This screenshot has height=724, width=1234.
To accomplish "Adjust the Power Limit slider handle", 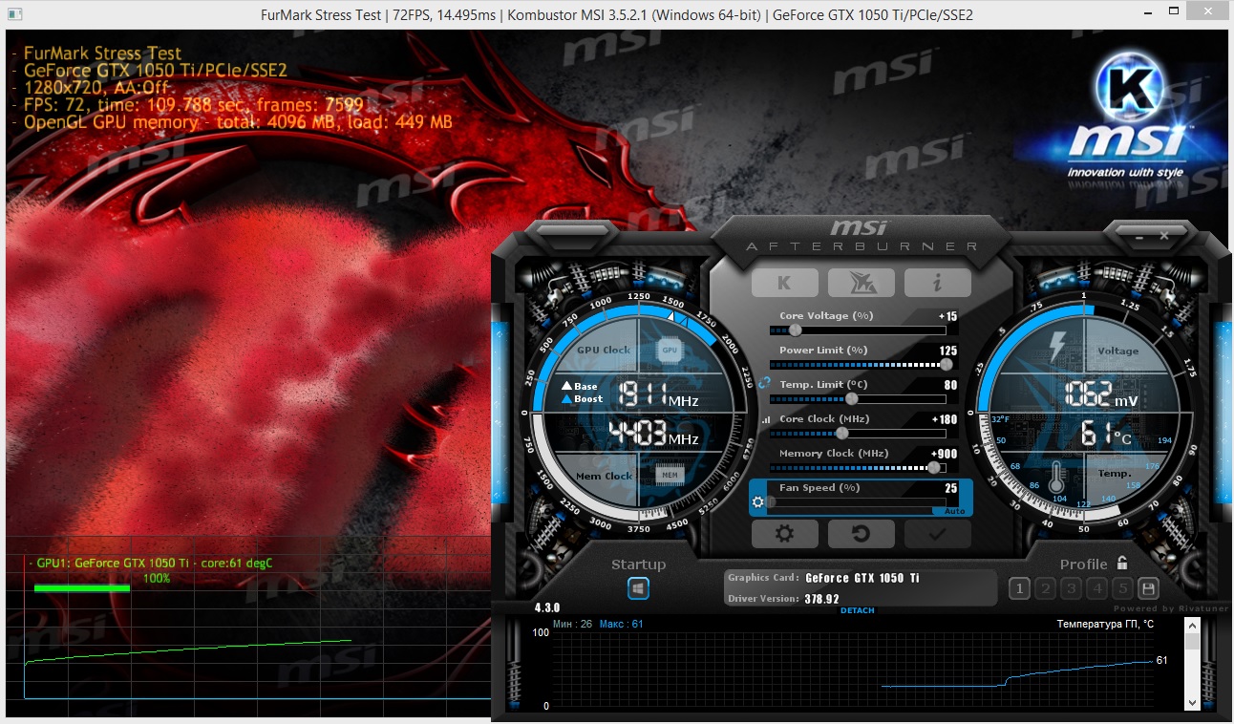I will (x=947, y=365).
